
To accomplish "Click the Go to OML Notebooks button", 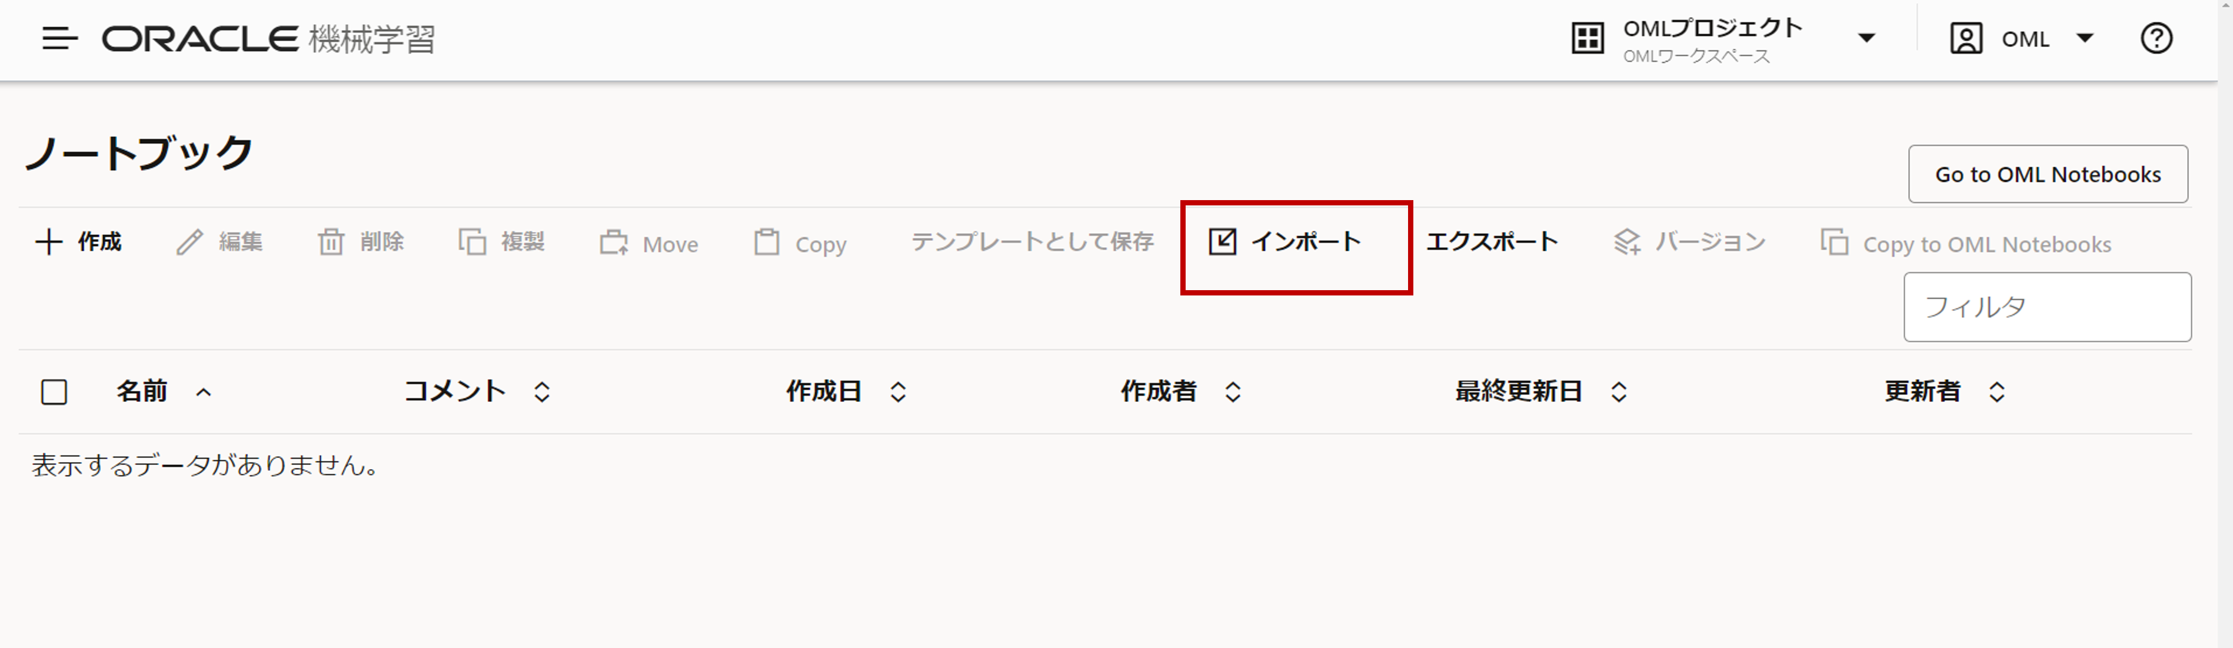I will coord(2048,174).
